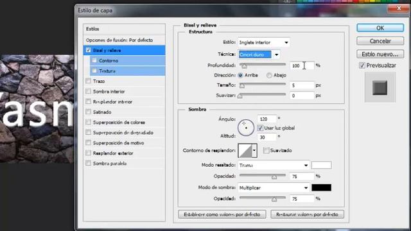Enable the Sombra interior checkbox
This screenshot has width=411, height=231.
89,91
